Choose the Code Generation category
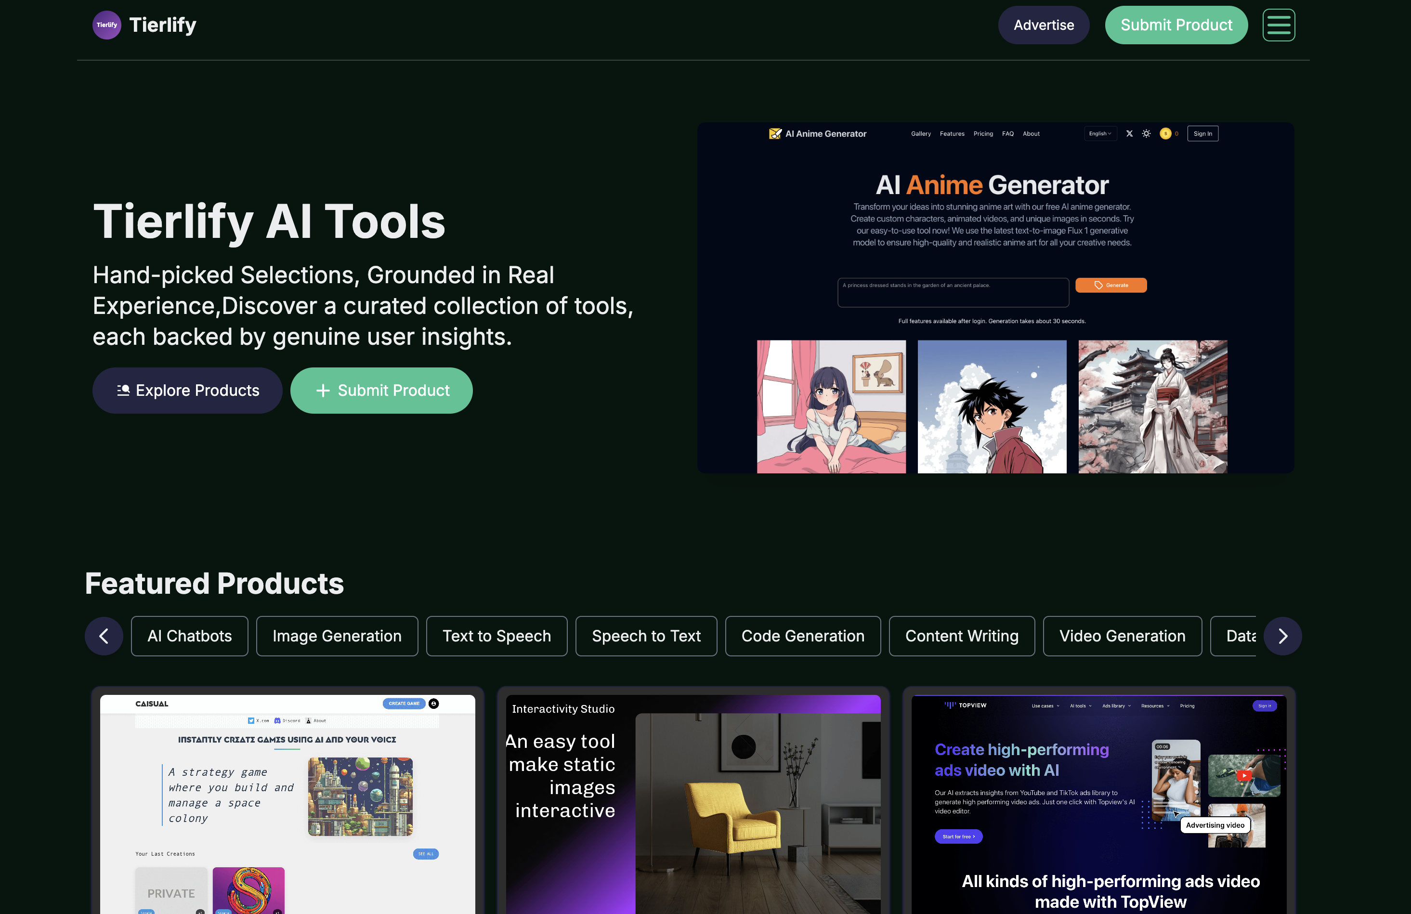Image resolution: width=1411 pixels, height=914 pixels. (802, 636)
